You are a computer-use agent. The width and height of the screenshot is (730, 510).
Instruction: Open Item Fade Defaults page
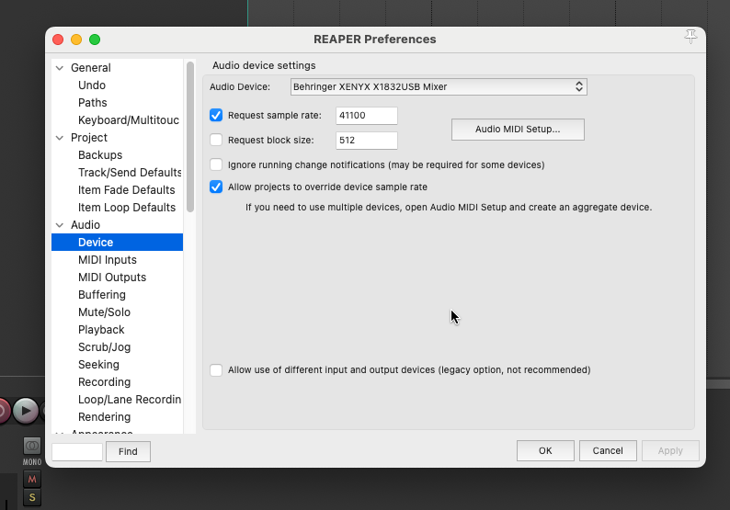127,190
